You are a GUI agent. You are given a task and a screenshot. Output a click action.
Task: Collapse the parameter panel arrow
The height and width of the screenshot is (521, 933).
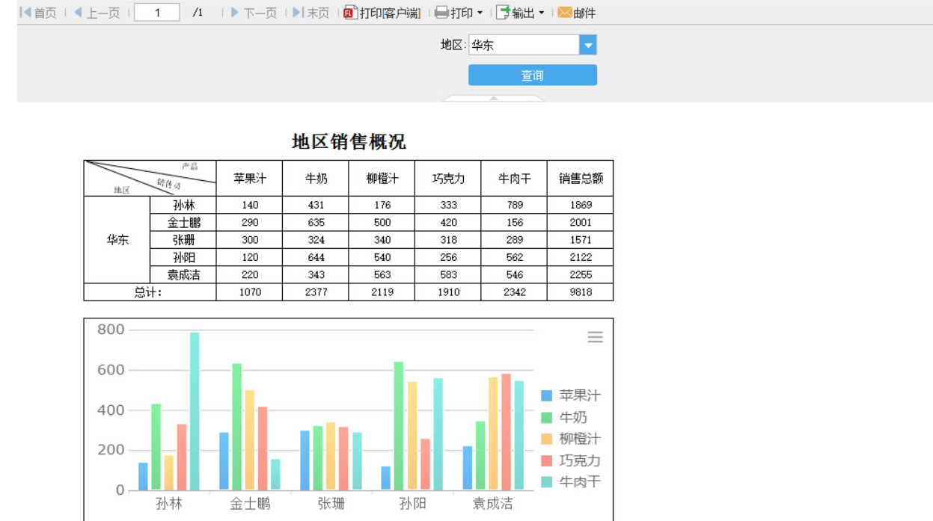point(494,98)
